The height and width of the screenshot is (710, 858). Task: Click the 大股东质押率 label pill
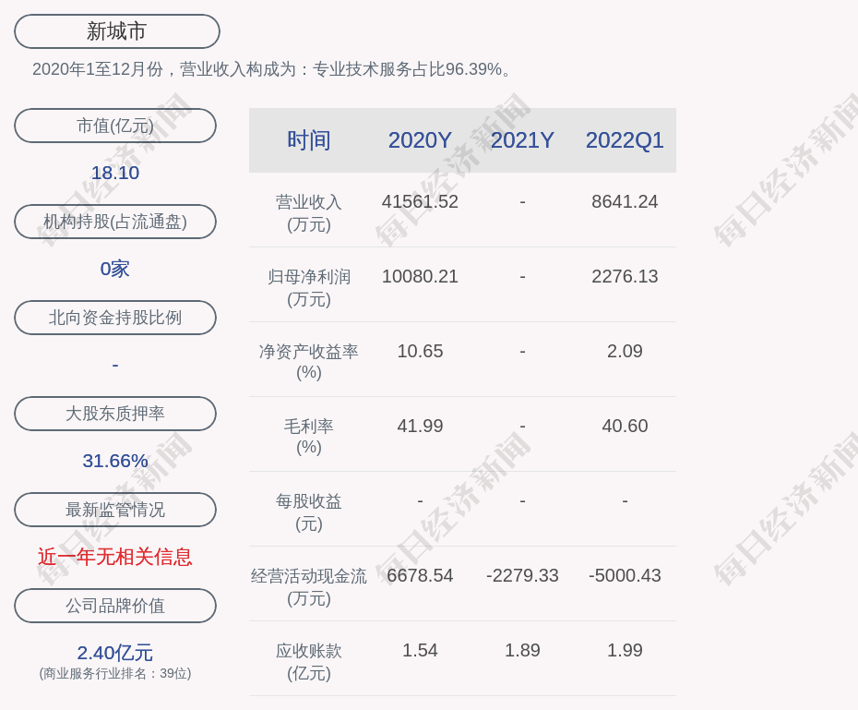pos(115,414)
